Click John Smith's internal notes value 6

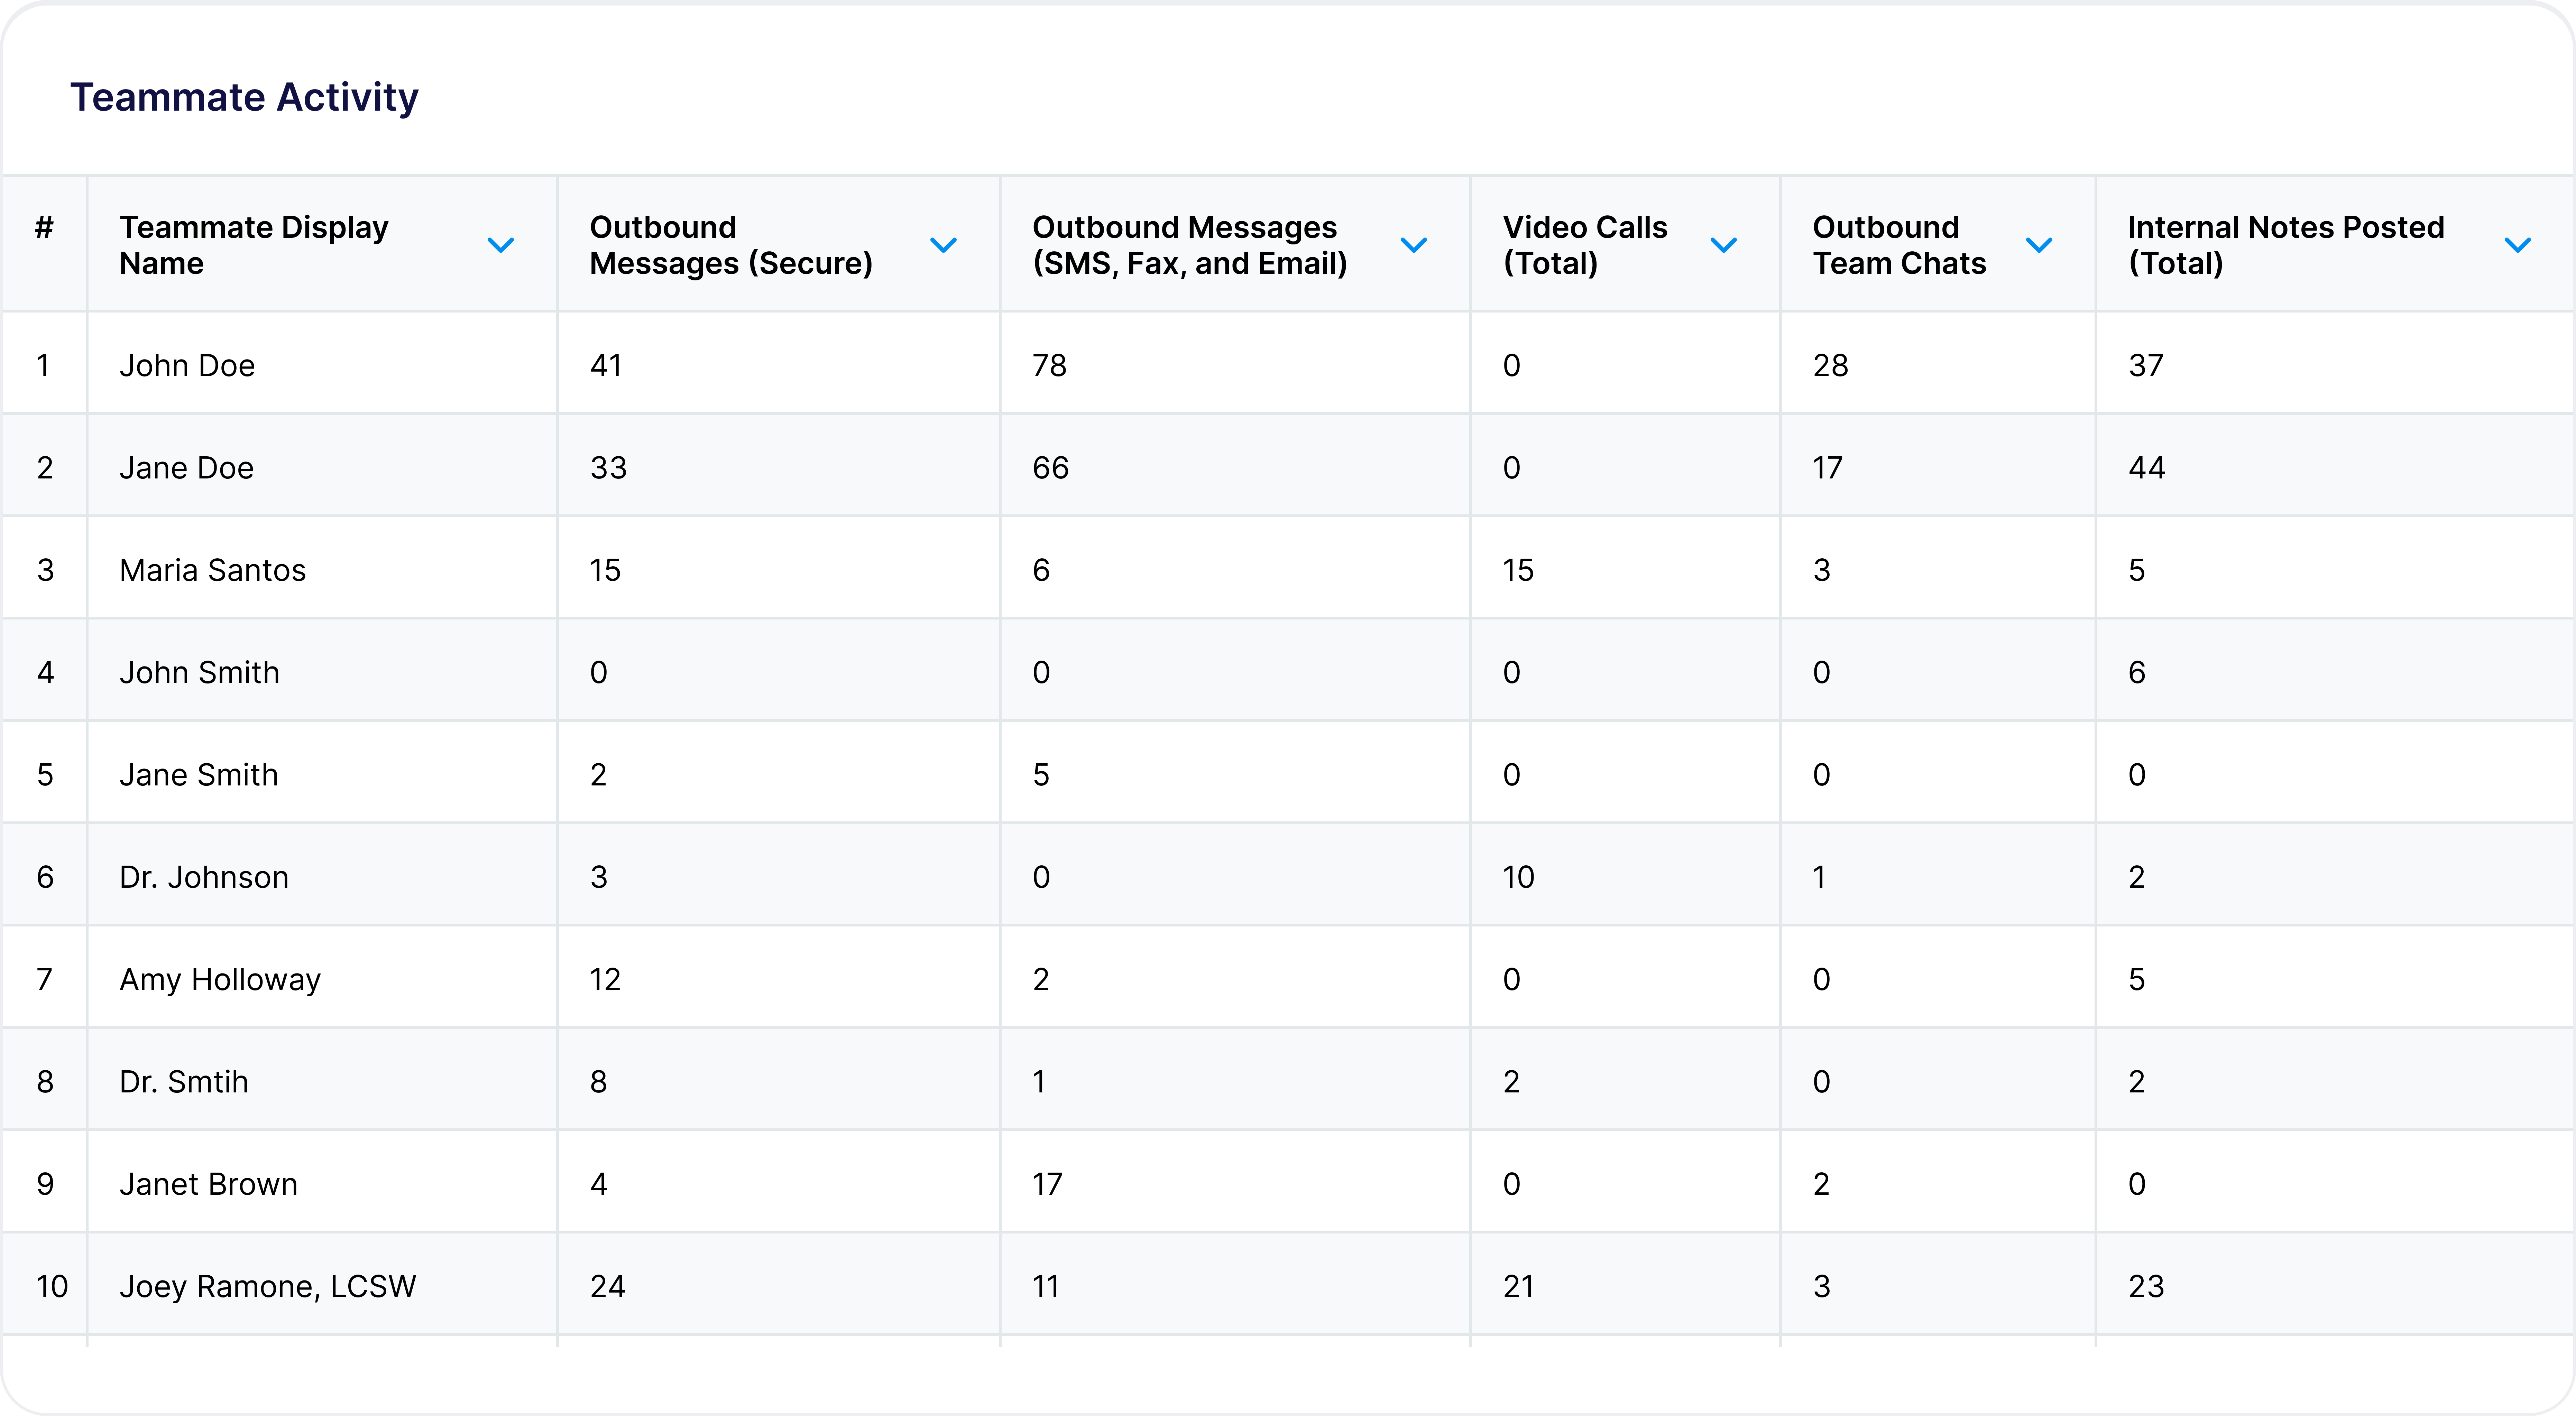tap(2137, 672)
